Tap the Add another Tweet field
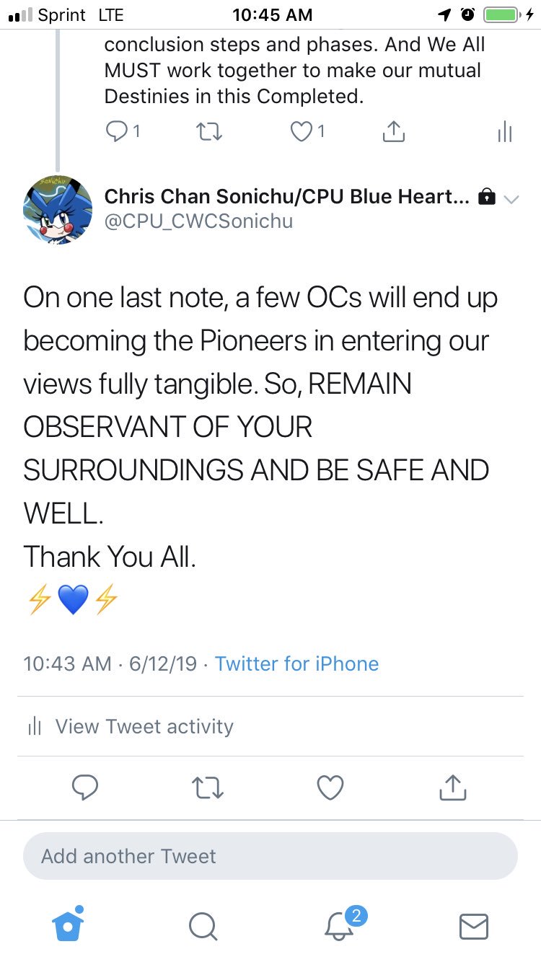The height and width of the screenshot is (962, 541). 270,856
